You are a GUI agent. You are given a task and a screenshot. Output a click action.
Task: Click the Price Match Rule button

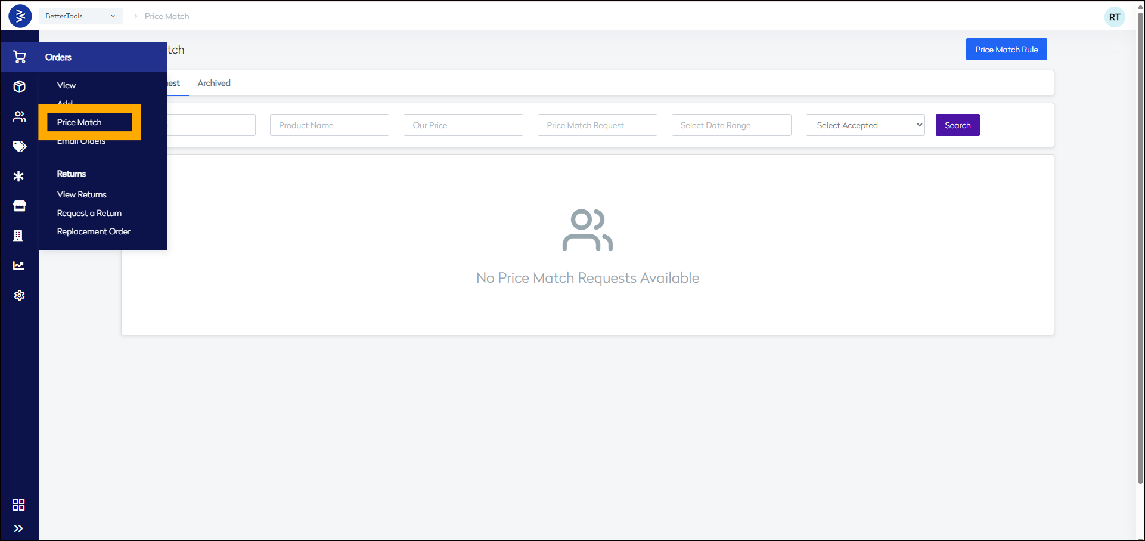pos(1006,50)
